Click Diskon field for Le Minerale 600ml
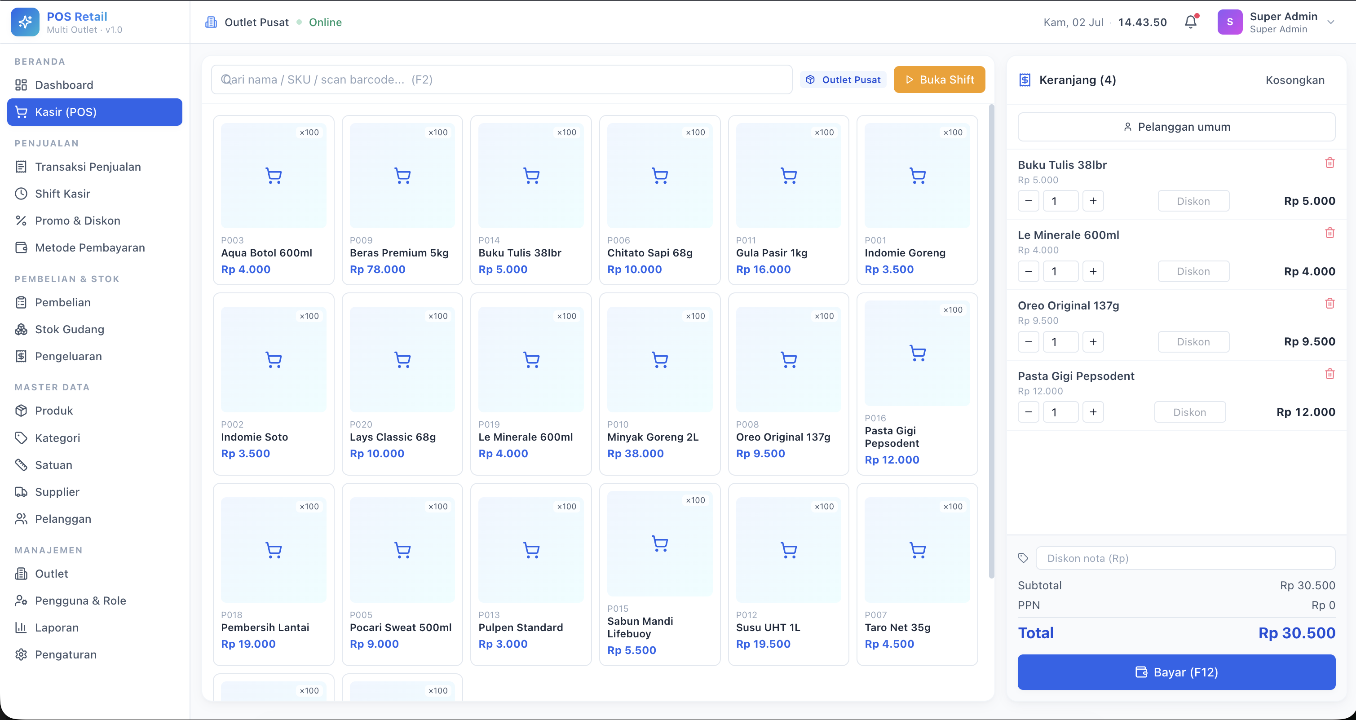Viewport: 1356px width, 720px height. click(x=1193, y=272)
